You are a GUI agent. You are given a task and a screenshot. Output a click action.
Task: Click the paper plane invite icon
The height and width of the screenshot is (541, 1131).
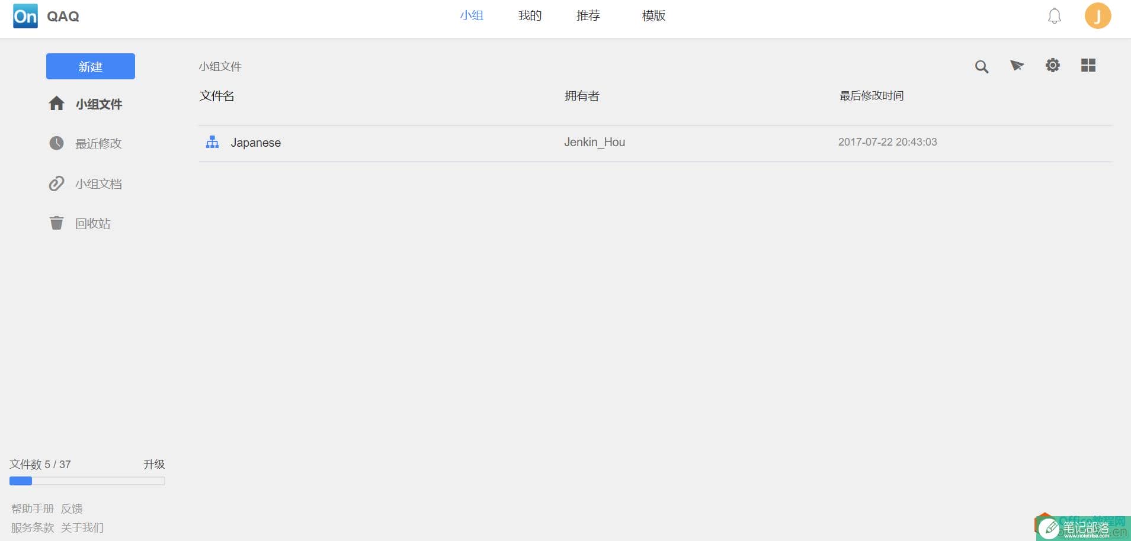[x=1017, y=65]
